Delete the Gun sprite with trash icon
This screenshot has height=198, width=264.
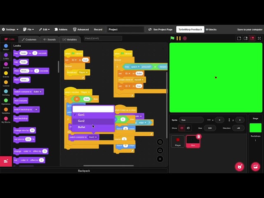199,137
